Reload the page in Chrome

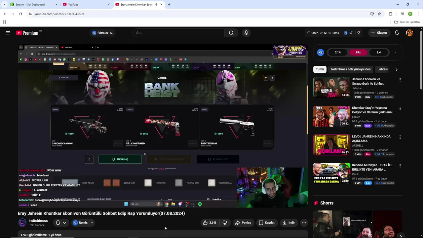click(x=20, y=14)
